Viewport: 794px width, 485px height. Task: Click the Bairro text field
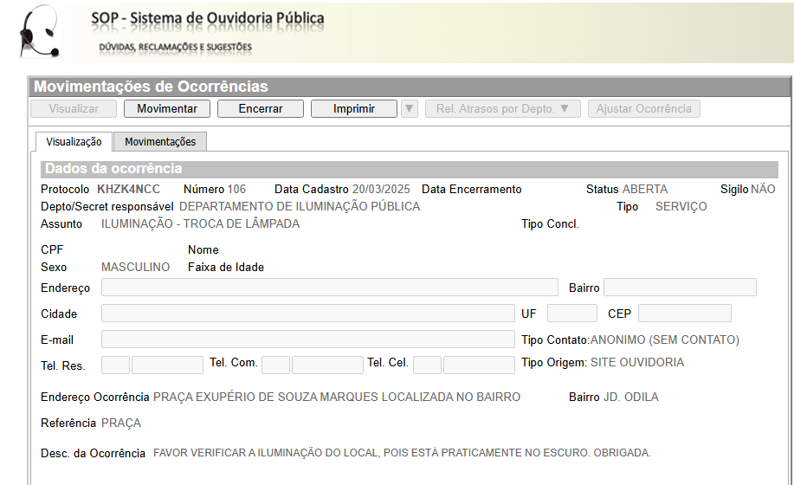point(680,288)
